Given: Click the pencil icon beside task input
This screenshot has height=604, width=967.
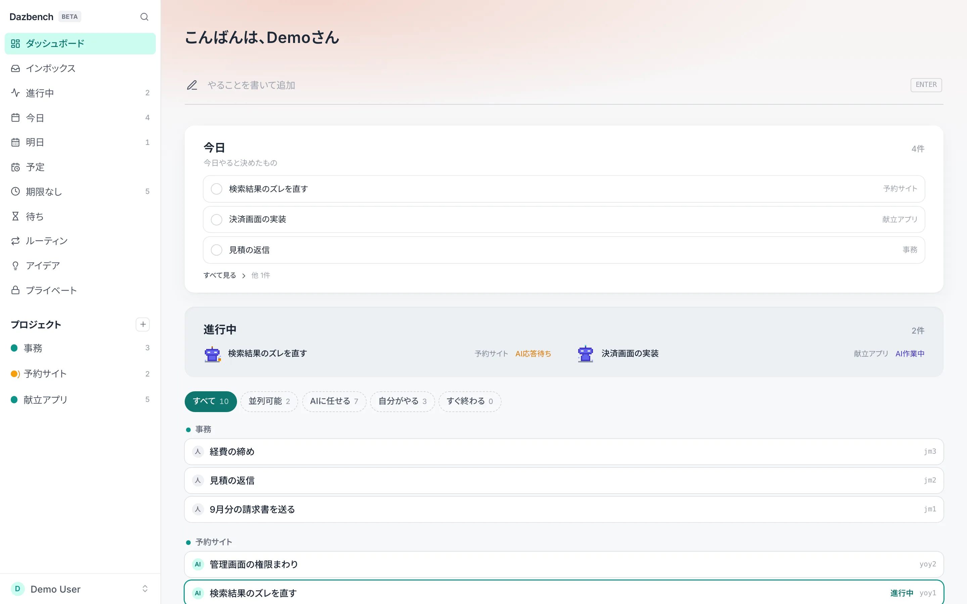Looking at the screenshot, I should (192, 85).
